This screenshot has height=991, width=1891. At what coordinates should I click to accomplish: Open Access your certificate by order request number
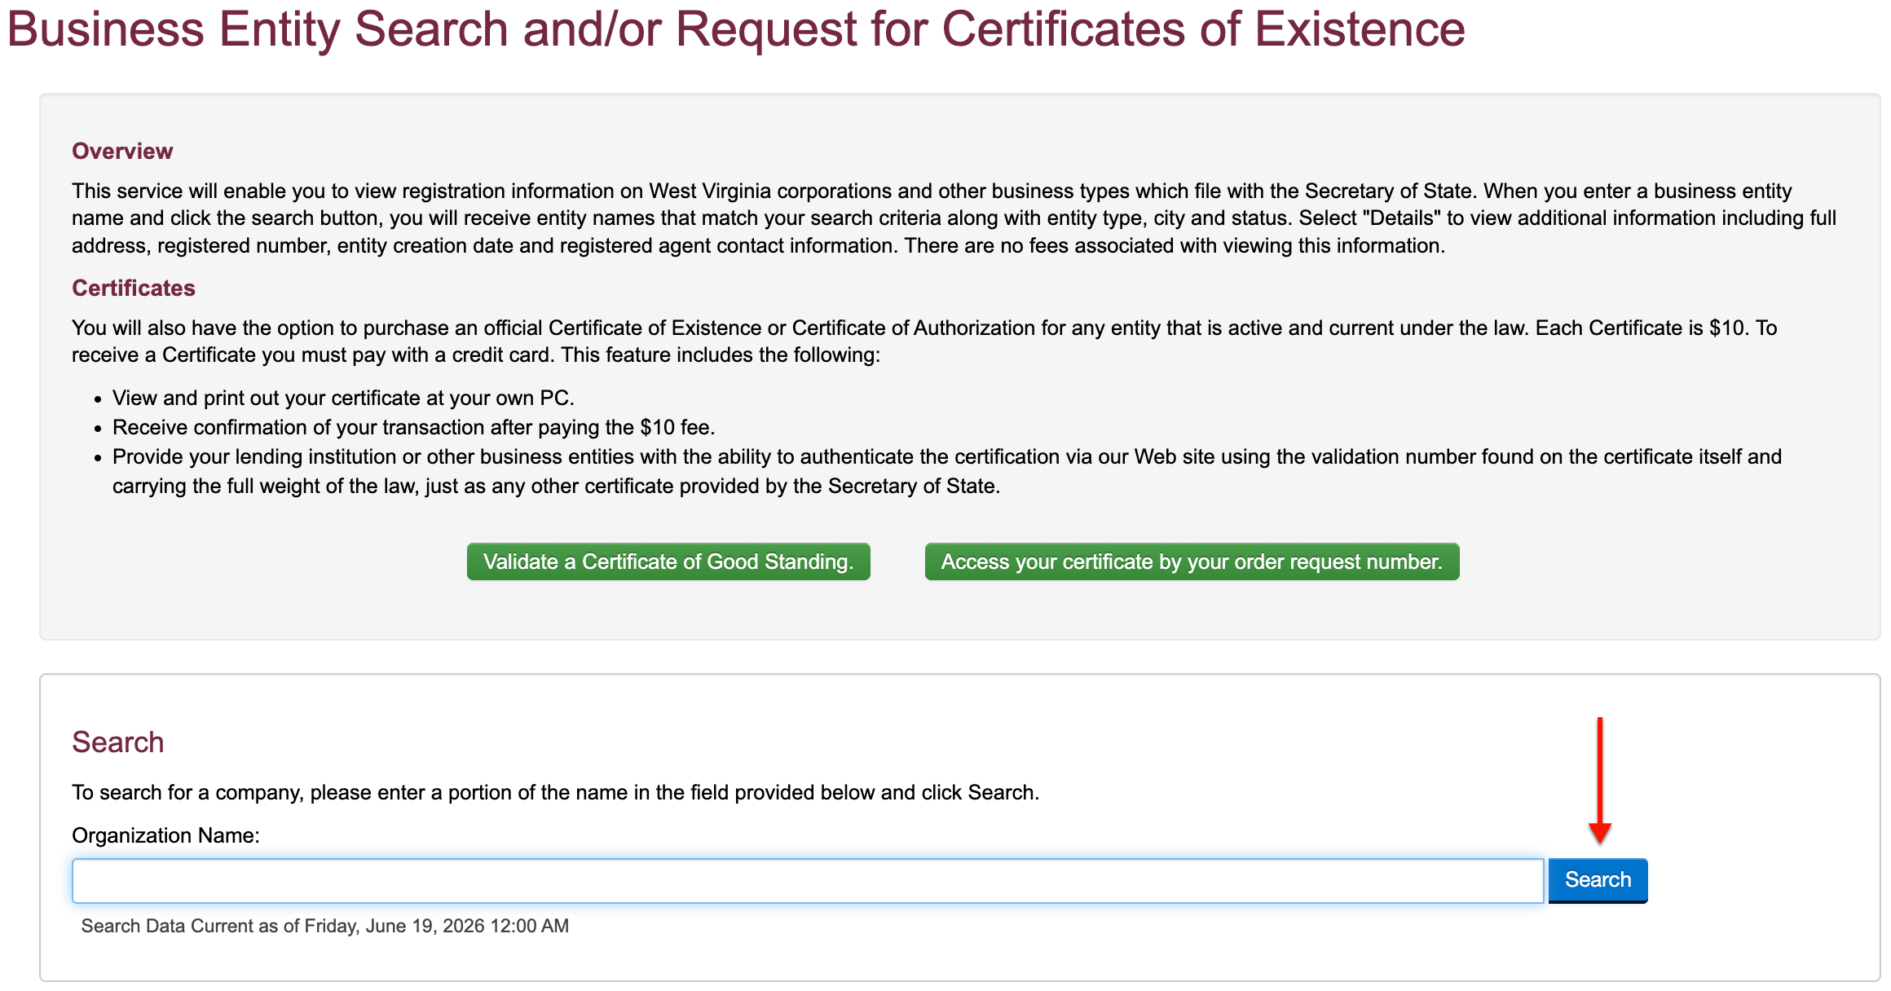tap(1192, 562)
